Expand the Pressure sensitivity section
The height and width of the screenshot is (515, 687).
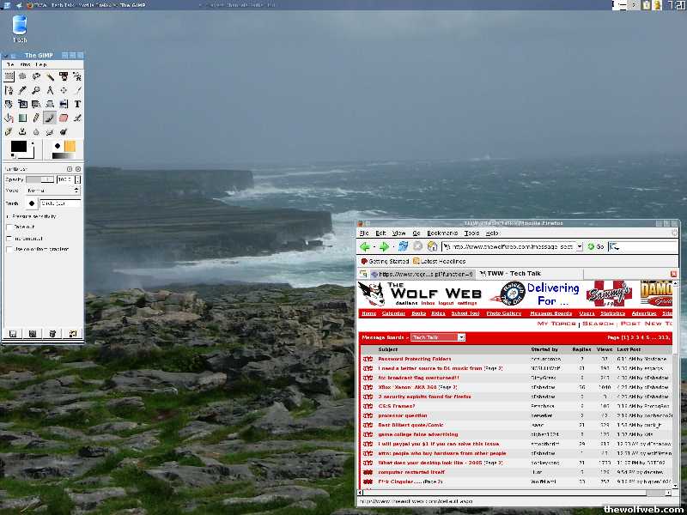coord(9,215)
